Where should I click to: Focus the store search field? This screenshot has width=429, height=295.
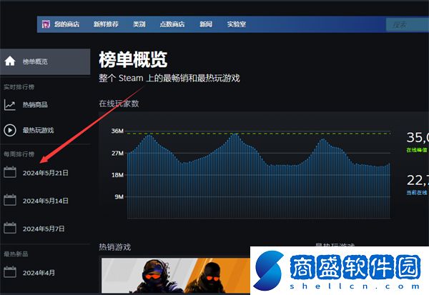click(408, 25)
